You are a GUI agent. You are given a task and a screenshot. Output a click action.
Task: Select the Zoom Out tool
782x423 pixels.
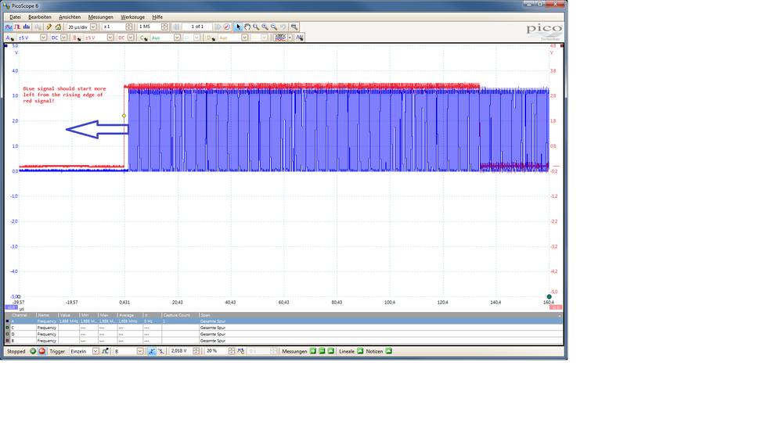(274, 27)
